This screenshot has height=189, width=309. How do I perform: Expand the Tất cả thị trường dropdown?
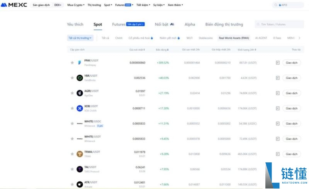pos(80,38)
